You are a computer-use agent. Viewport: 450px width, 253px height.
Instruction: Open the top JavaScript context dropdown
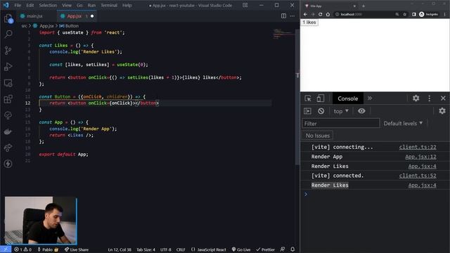click(341, 111)
